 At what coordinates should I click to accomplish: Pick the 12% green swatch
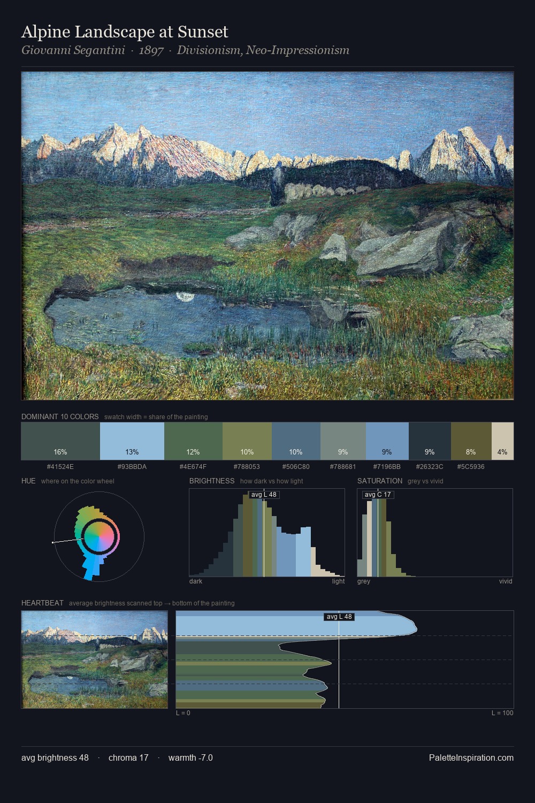[x=193, y=441]
